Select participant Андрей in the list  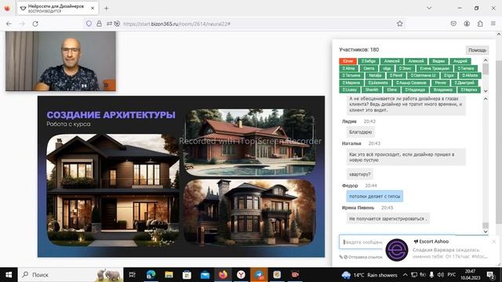pyautogui.click(x=460, y=61)
